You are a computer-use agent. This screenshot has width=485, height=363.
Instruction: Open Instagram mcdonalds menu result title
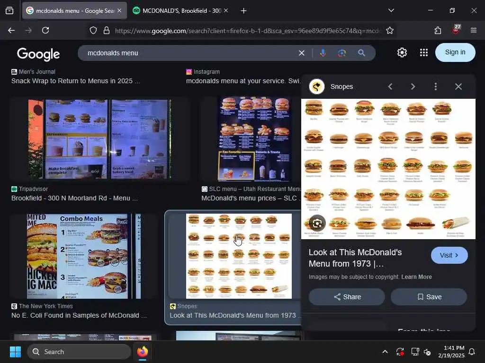pyautogui.click(x=243, y=81)
